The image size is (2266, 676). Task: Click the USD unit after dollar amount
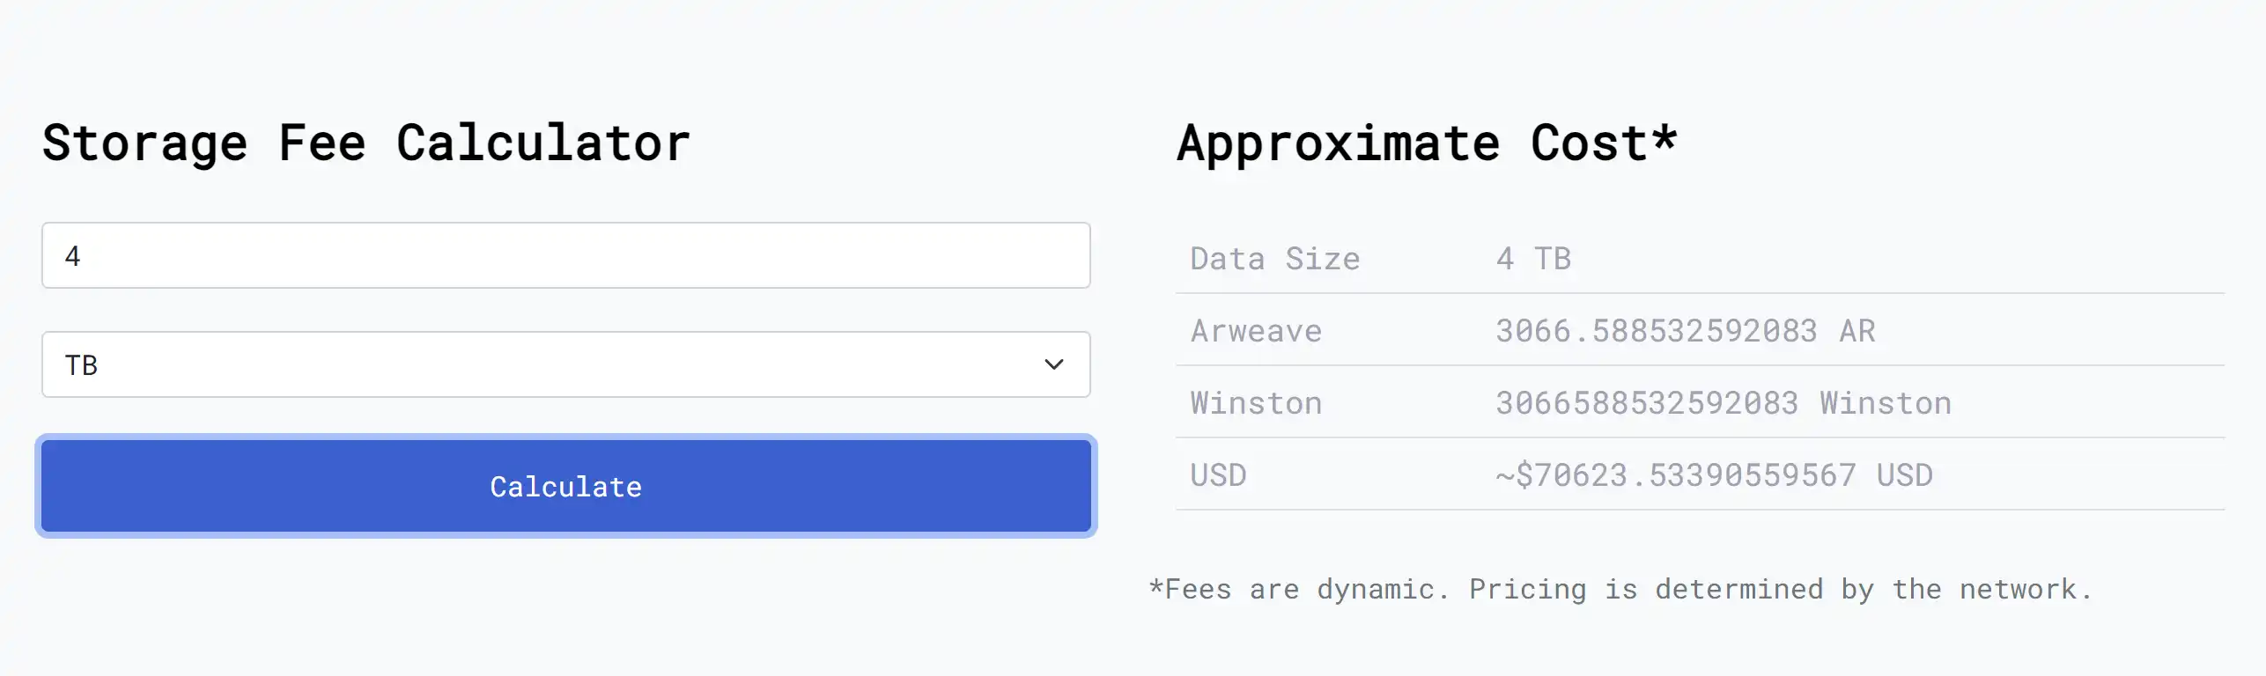pyautogui.click(x=1904, y=475)
